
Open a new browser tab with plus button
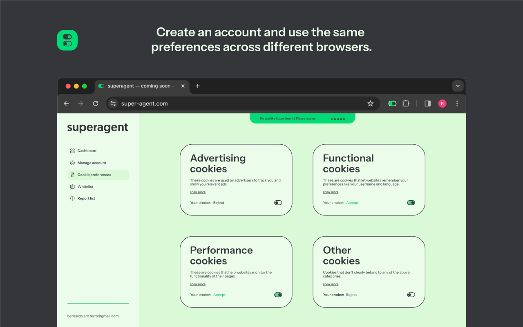tap(198, 86)
